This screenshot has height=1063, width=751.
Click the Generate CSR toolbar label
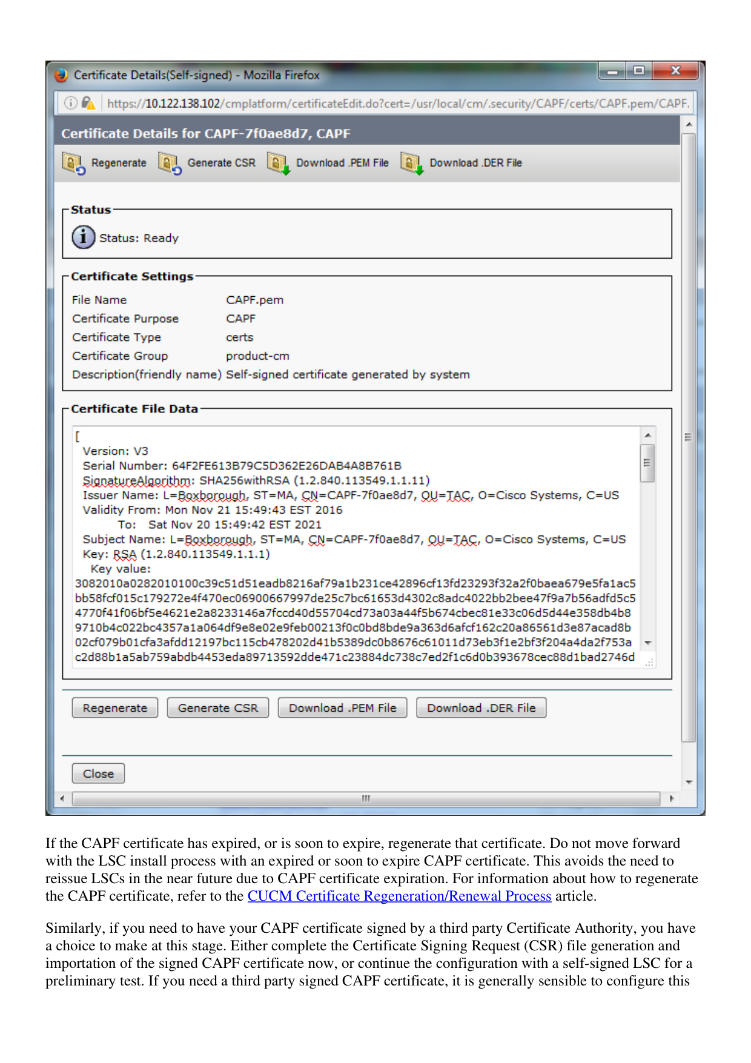point(222,163)
